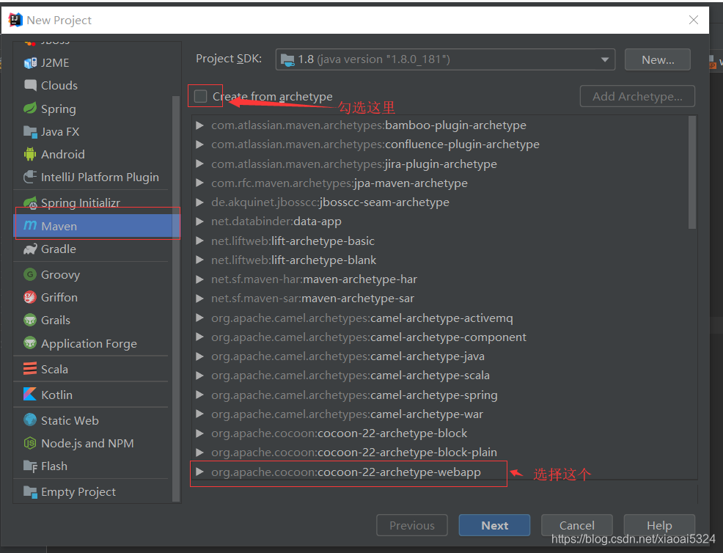Click the Gradle elephant icon
723x553 pixels.
(30, 249)
